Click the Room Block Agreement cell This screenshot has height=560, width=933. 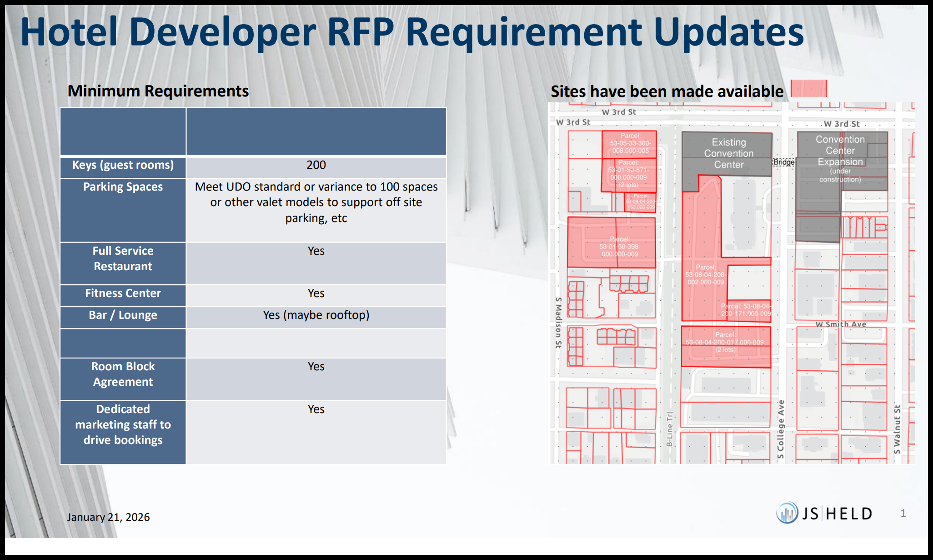(123, 374)
